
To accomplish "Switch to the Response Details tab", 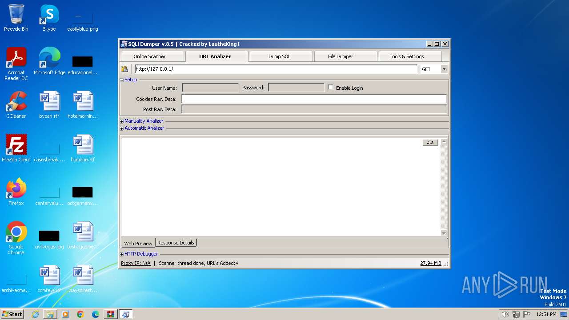I will pos(176,243).
